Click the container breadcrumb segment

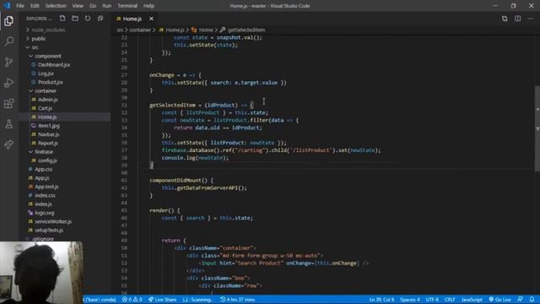140,30
